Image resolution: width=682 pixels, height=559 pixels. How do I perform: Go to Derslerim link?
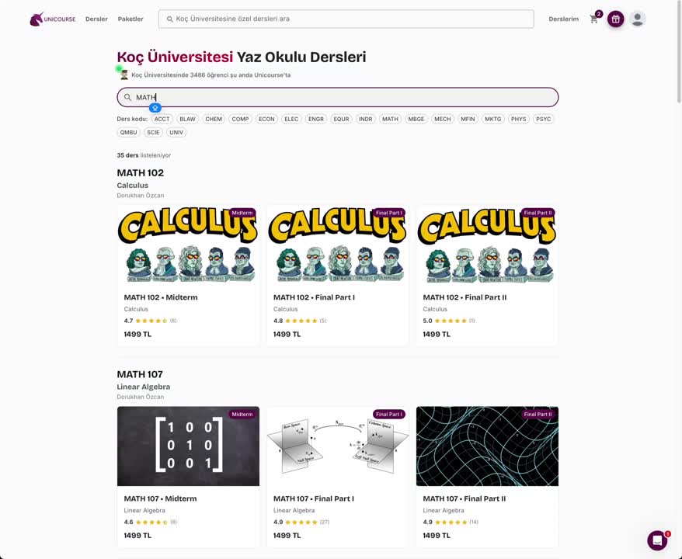coord(564,19)
